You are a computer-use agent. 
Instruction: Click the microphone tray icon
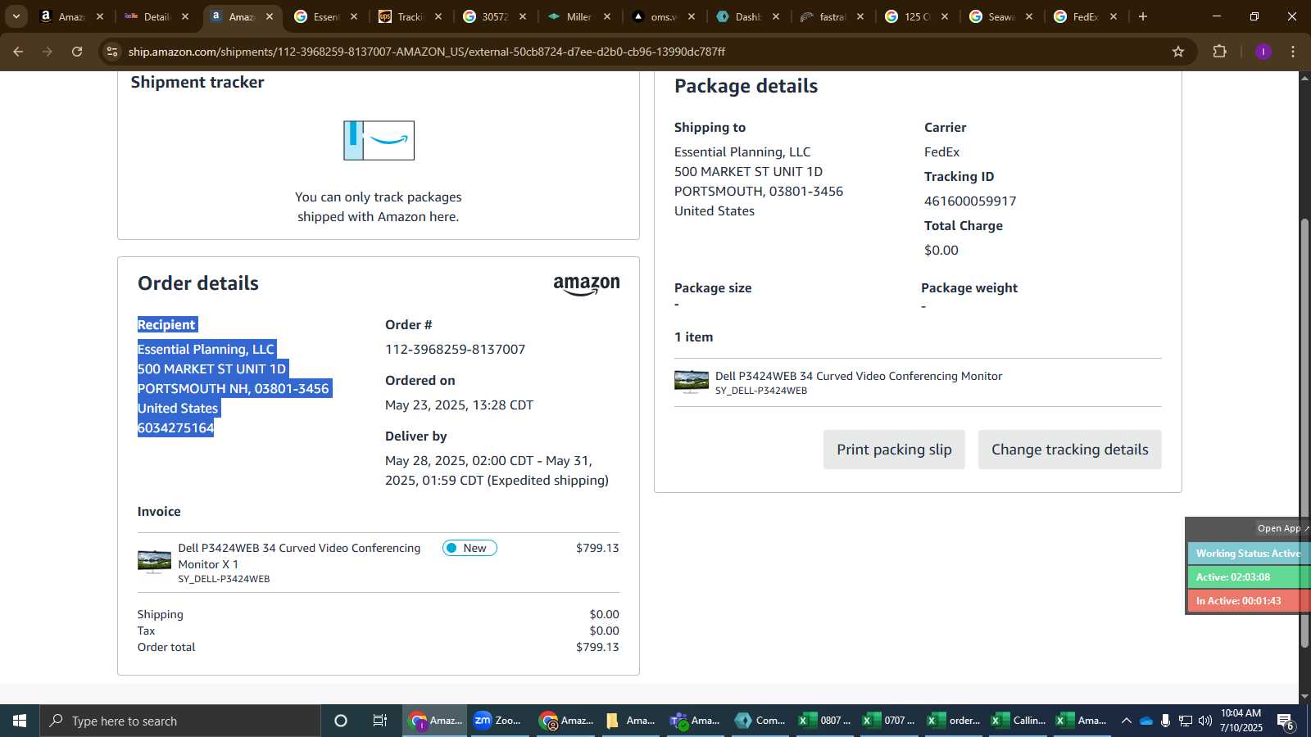point(1165,721)
